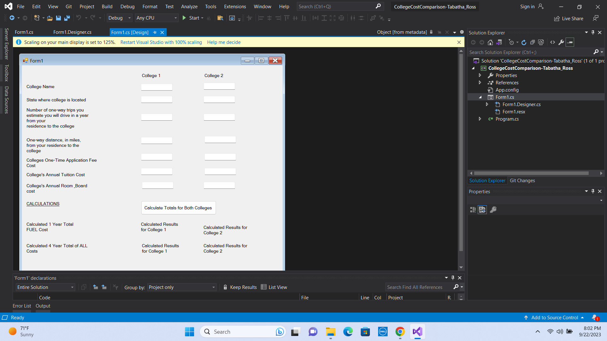
Task: Toggle Preview Selected Items in Solution Explorer
Action: (x=570, y=42)
